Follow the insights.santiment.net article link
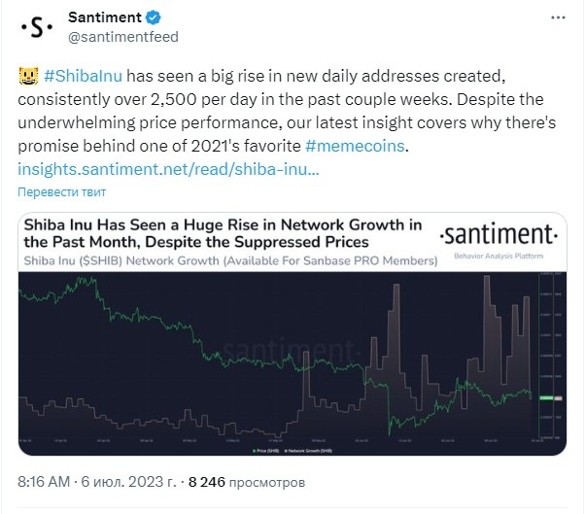 pos(168,169)
